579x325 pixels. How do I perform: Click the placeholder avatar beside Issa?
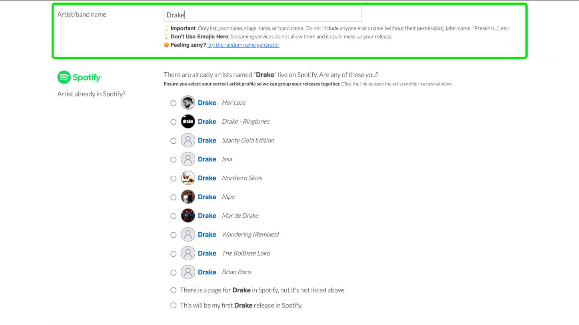click(x=188, y=159)
